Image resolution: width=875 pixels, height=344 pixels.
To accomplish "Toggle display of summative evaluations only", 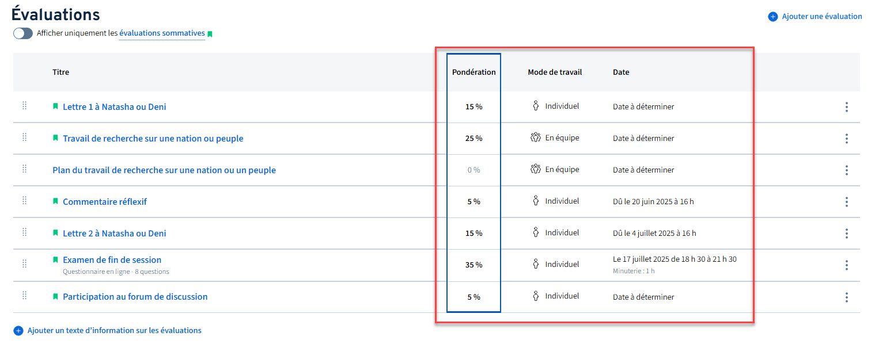I will pos(23,33).
